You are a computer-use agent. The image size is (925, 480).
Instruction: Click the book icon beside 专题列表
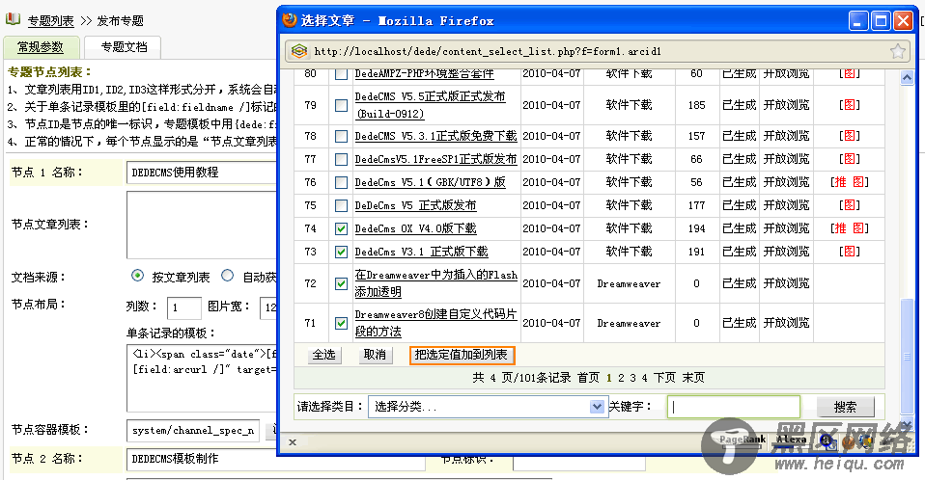click(13, 19)
